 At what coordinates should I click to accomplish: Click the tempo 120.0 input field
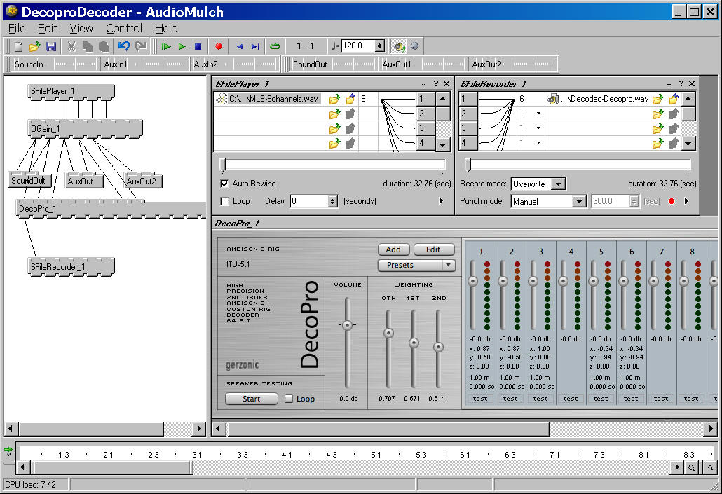point(358,46)
